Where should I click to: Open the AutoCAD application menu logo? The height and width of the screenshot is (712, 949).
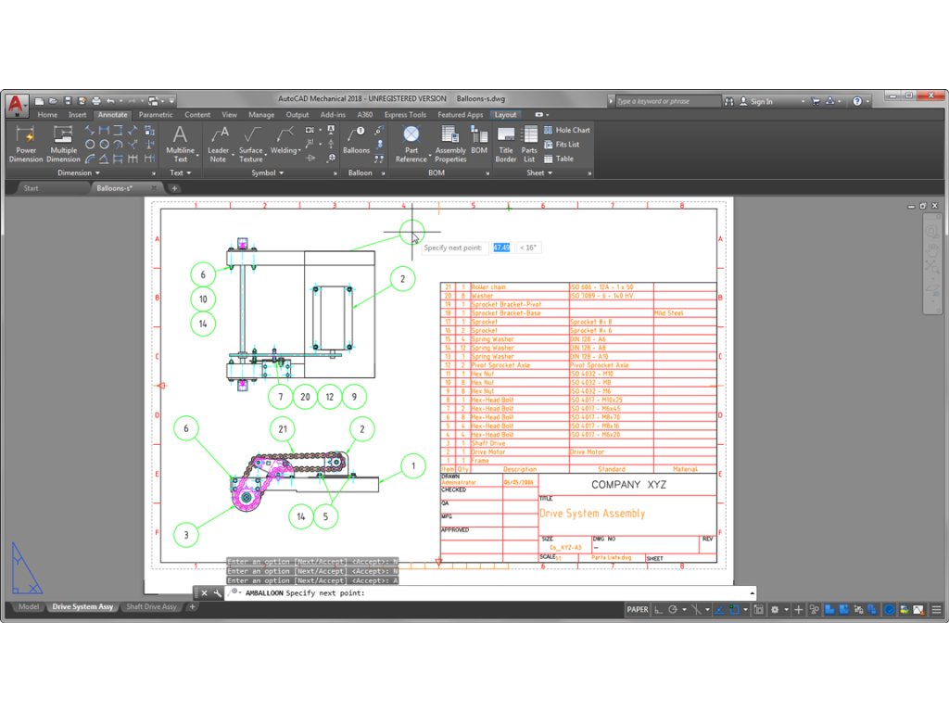17,104
